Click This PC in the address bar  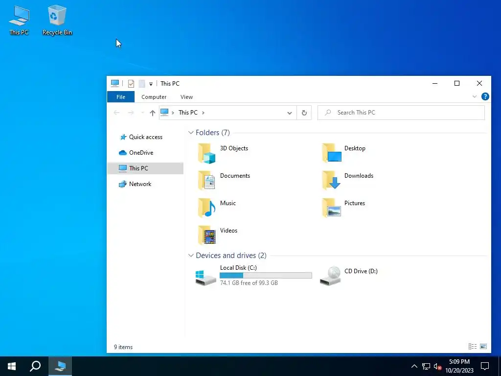[x=188, y=113]
